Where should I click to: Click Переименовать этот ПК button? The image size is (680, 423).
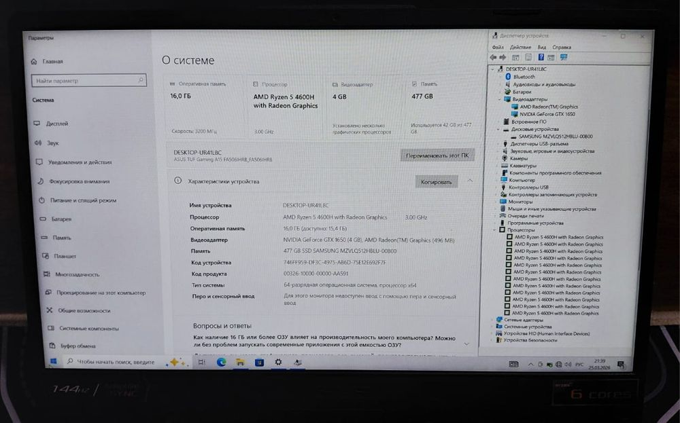point(437,155)
